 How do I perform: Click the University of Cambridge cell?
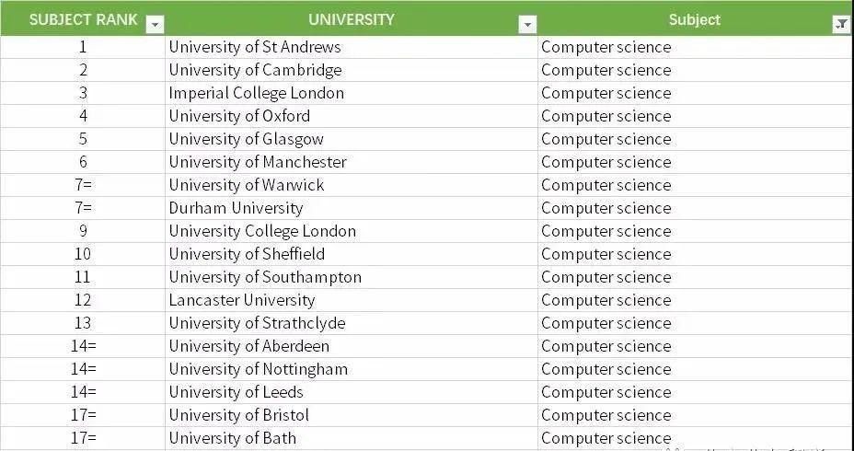[352, 70]
